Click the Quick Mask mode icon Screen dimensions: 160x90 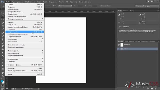pos(2,85)
